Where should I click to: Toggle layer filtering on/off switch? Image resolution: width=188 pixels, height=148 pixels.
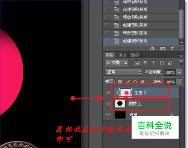pyautogui.click(x=181, y=63)
